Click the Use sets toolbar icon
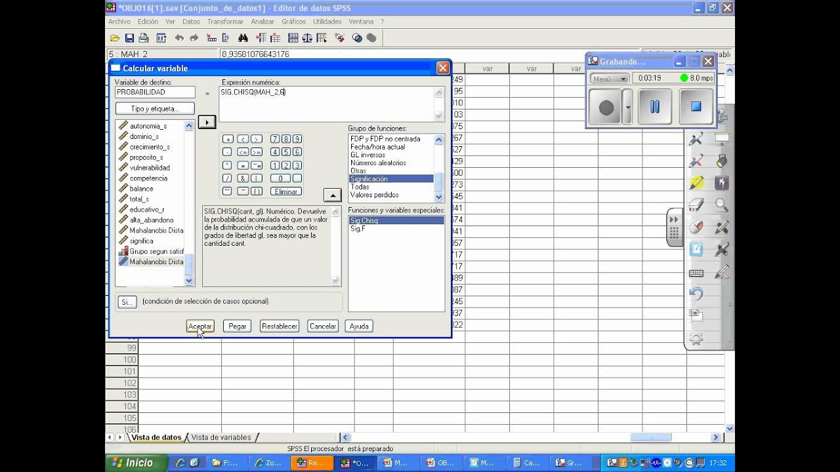Screen dimensions: 840x472 coord(357,38)
